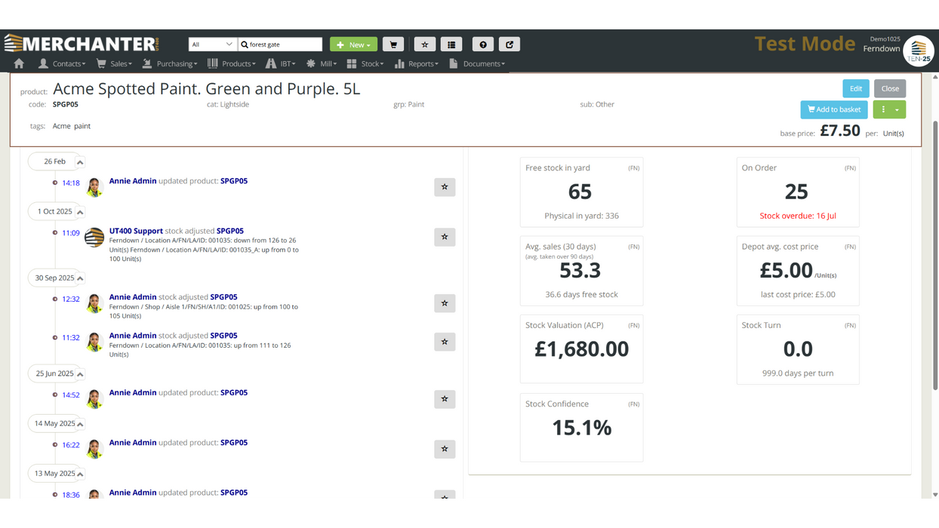Screen dimensions: 939x528
Task: Open the Mill menu
Action: pos(322,64)
